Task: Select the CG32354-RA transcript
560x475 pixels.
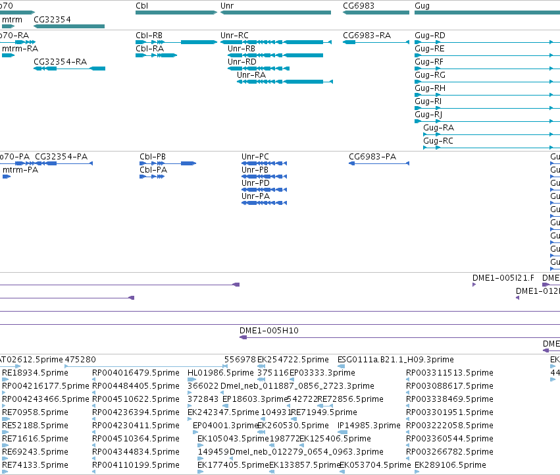Action: click(69, 69)
